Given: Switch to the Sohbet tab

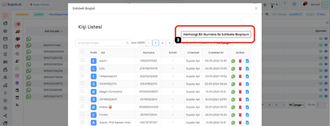Looking at the screenshot, I should [39, 14].
